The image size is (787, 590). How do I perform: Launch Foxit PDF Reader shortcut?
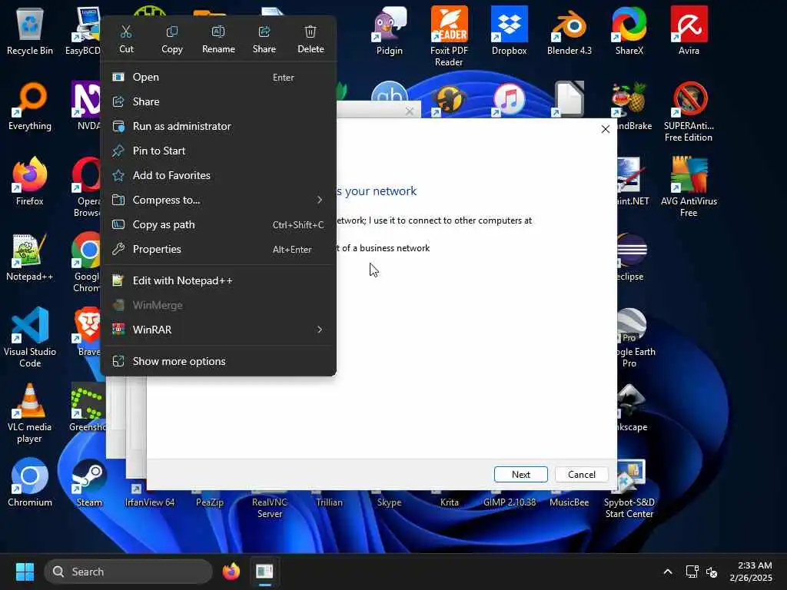coord(449,37)
